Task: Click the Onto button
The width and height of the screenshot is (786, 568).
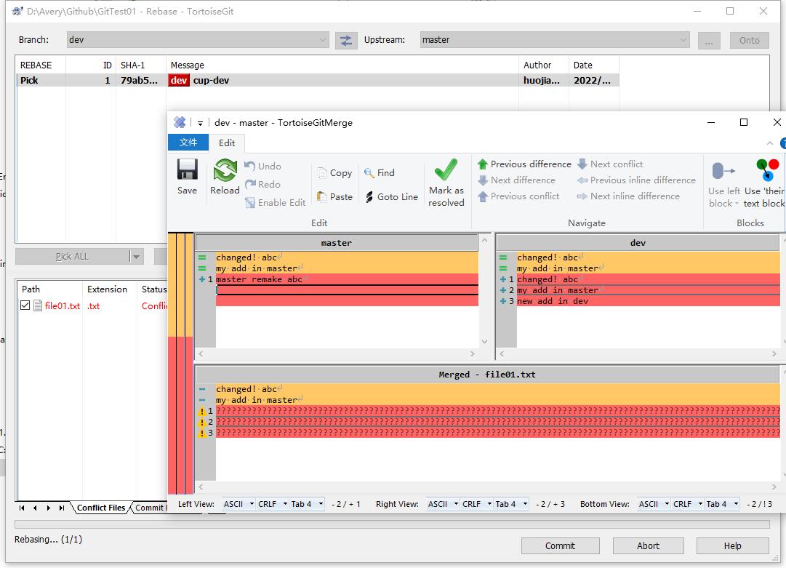Action: [749, 40]
